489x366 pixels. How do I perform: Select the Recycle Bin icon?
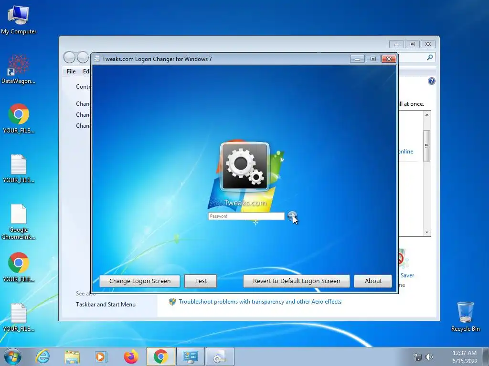point(465,316)
